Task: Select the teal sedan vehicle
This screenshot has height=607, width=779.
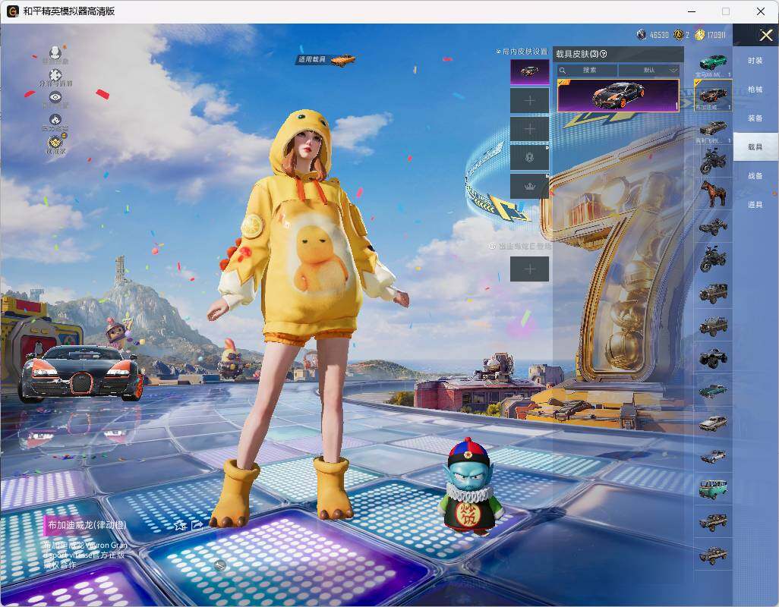Action: click(713, 391)
